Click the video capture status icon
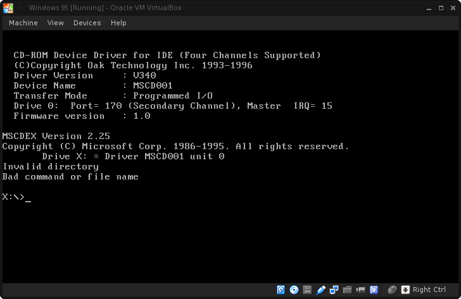Viewport: 461px width, 299px height. click(x=360, y=290)
